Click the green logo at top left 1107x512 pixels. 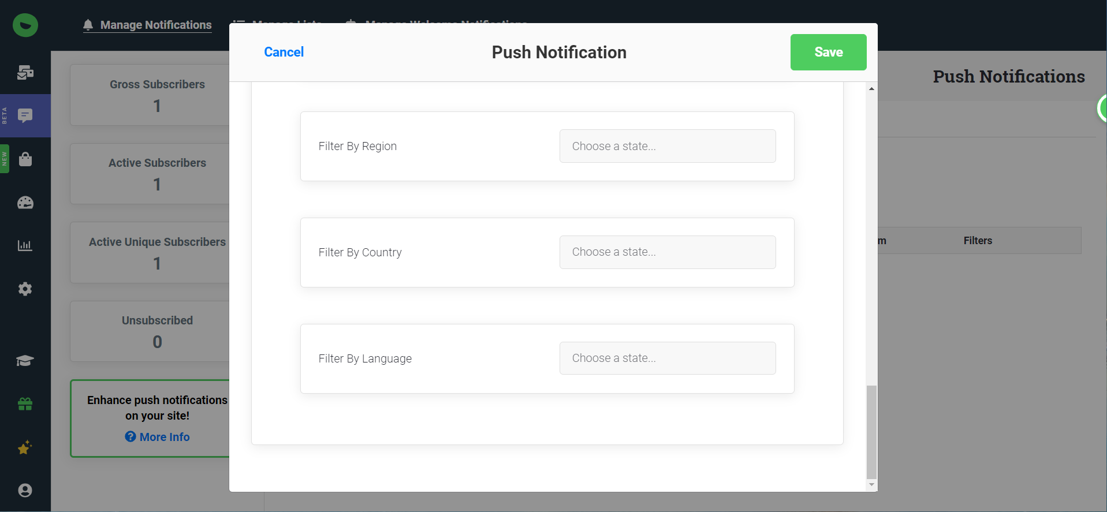pos(25,25)
